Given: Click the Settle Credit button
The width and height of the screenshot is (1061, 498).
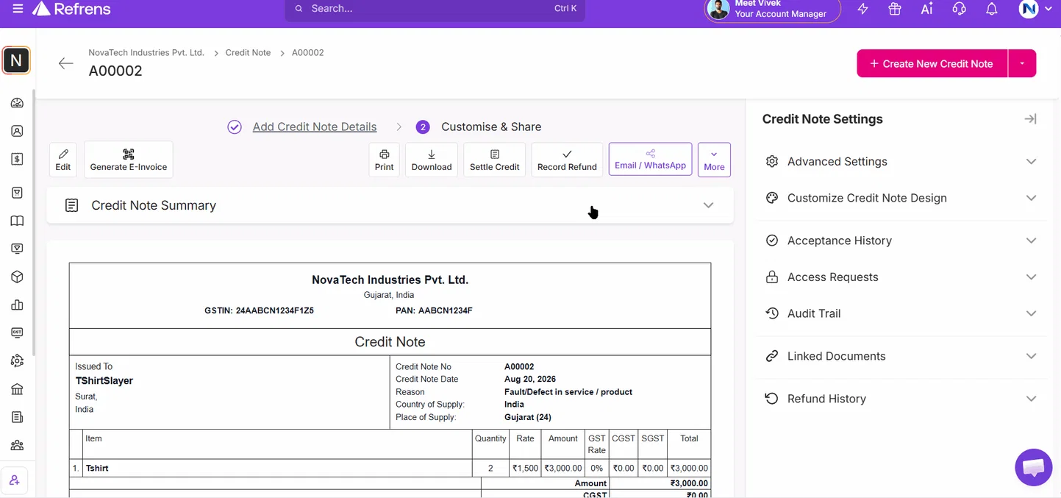Looking at the screenshot, I should click(495, 160).
